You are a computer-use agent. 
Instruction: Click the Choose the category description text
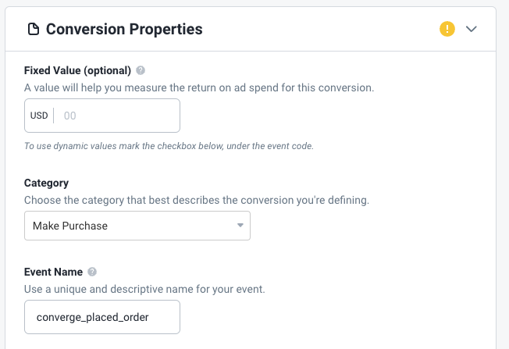tap(196, 200)
